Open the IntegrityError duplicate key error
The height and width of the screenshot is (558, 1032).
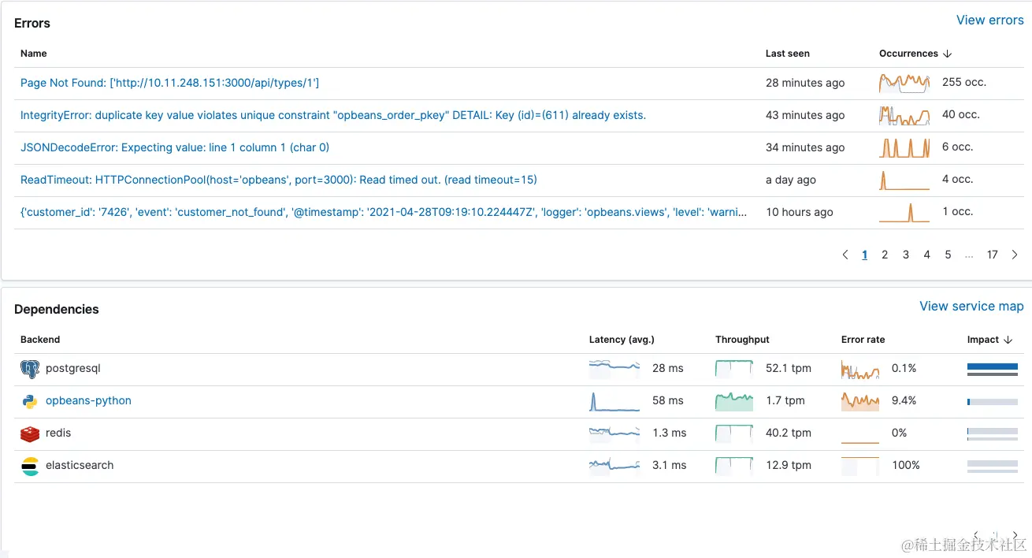tap(332, 115)
